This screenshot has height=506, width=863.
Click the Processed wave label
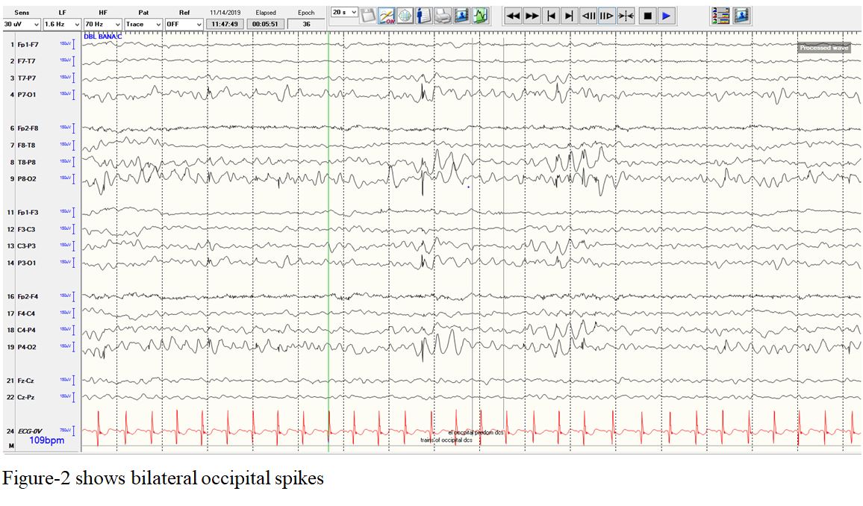(x=824, y=48)
